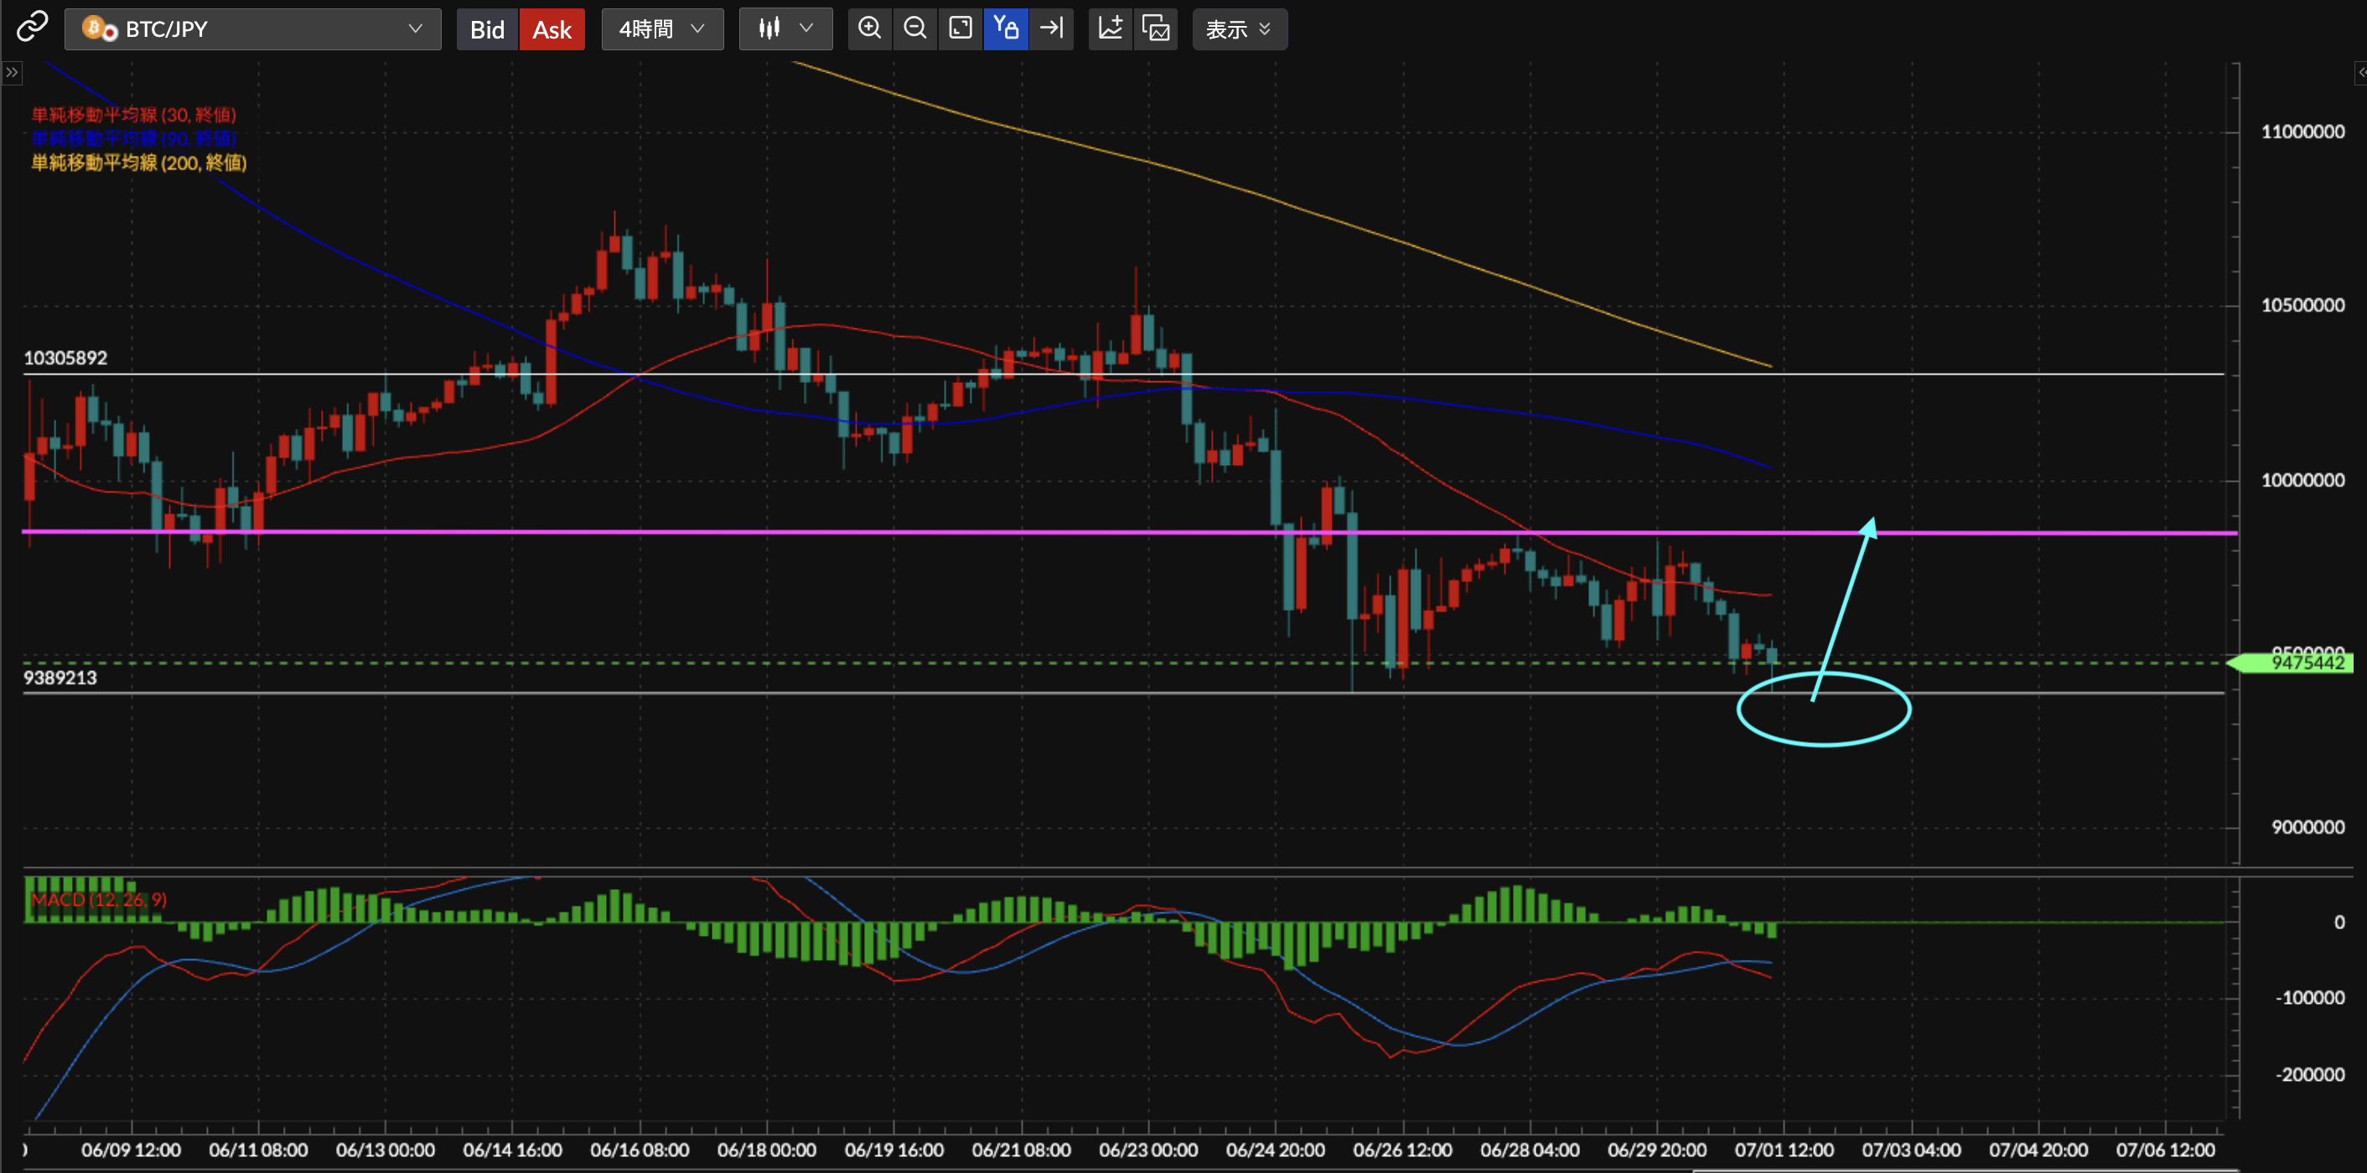Click the MACD (12, 26, 9) indicator label

click(99, 899)
